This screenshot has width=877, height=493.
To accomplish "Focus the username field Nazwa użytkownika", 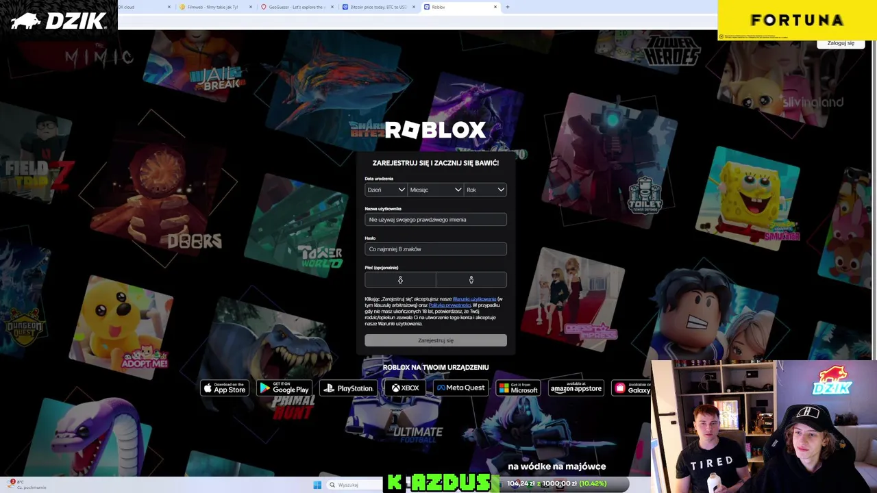I will point(436,220).
